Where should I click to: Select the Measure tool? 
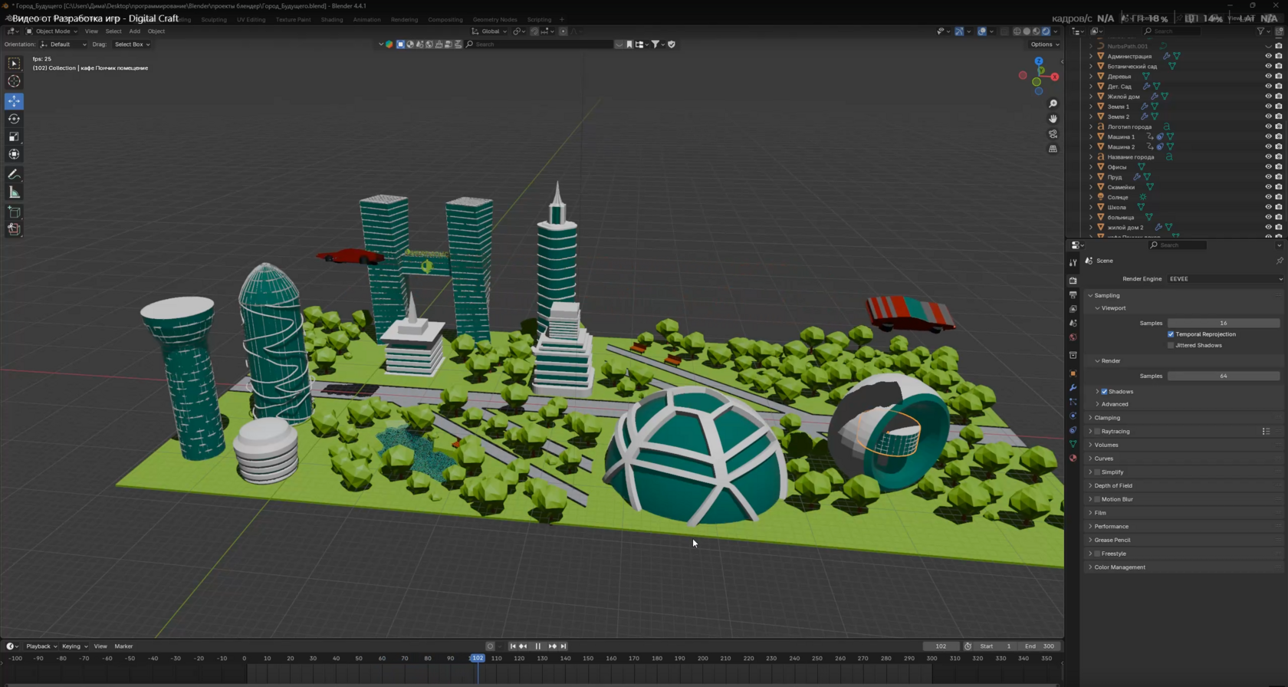click(x=14, y=192)
